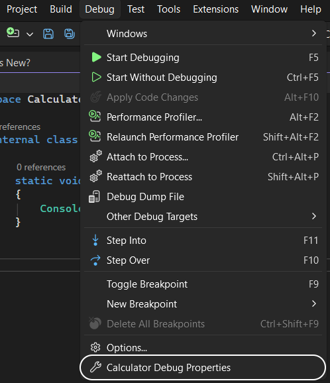Click the Save file toolbar icon
The height and width of the screenshot is (383, 330).
(x=48, y=34)
